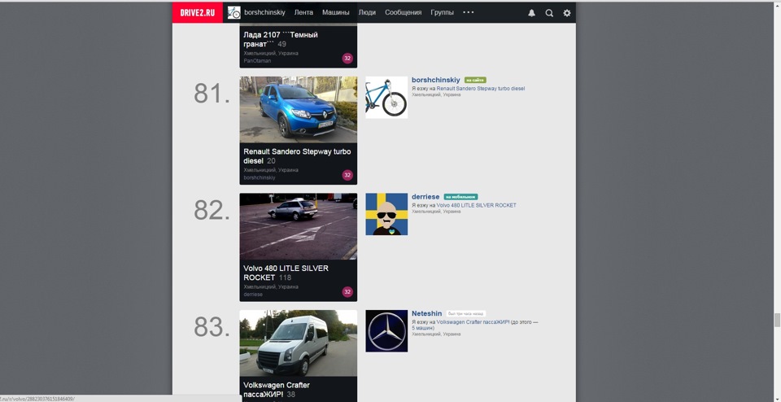
Task: Click borshchinskiy owner name on Renault card
Action: click(x=260, y=178)
